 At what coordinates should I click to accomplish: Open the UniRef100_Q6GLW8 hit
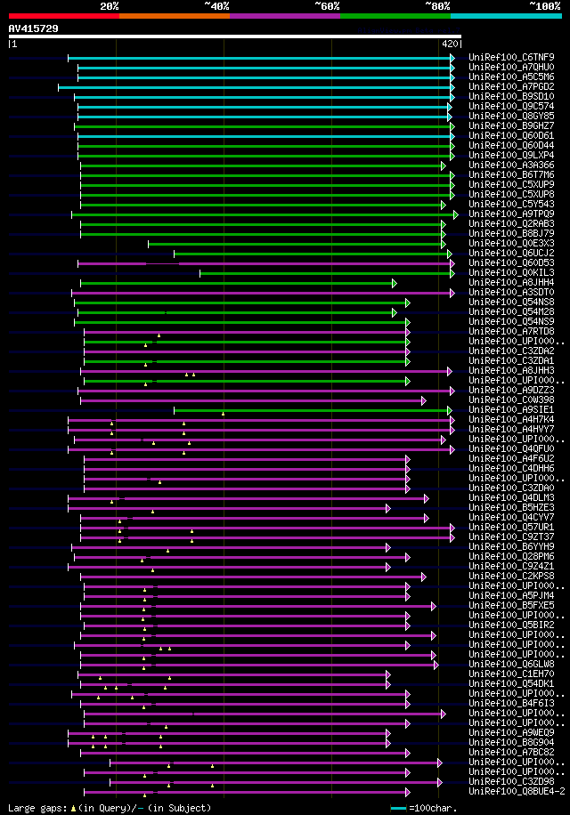[x=512, y=664]
